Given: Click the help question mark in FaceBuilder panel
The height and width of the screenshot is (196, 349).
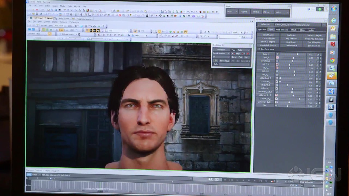Looking at the screenshot, I should click(x=324, y=25).
